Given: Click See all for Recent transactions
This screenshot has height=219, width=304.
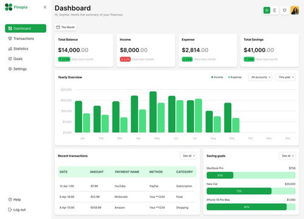Looking at the screenshot, I should pos(188,156).
